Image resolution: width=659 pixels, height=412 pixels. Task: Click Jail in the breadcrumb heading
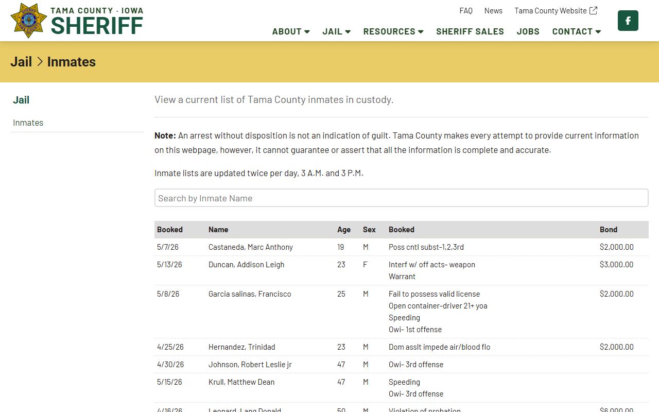pyautogui.click(x=21, y=62)
